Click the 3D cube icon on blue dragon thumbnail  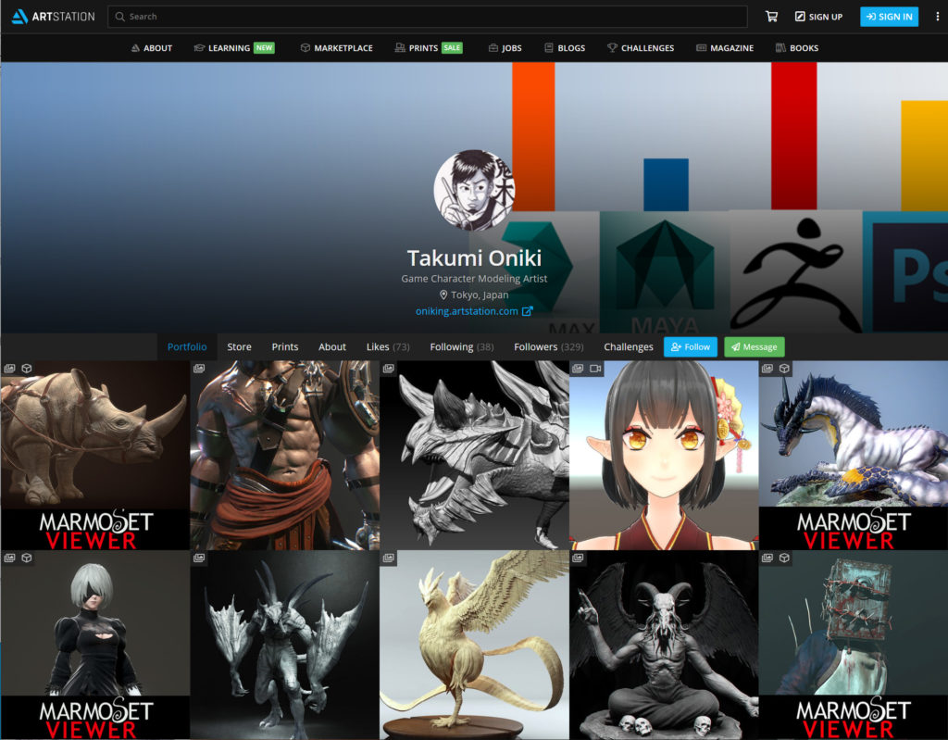(785, 369)
